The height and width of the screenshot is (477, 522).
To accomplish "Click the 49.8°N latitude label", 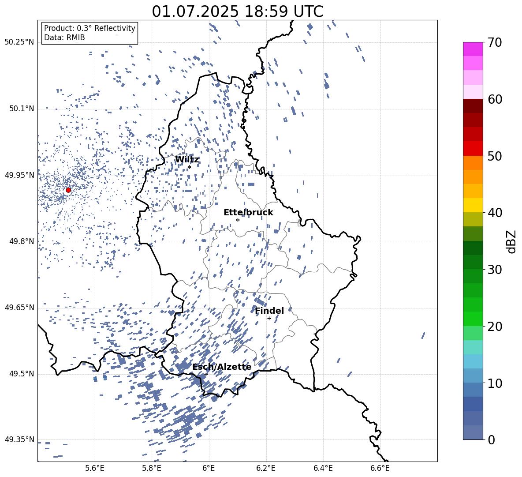I will pyautogui.click(x=21, y=241).
